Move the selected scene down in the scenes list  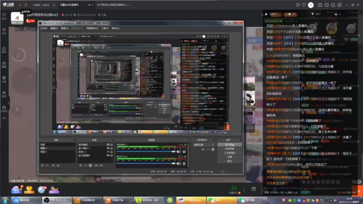point(58,165)
